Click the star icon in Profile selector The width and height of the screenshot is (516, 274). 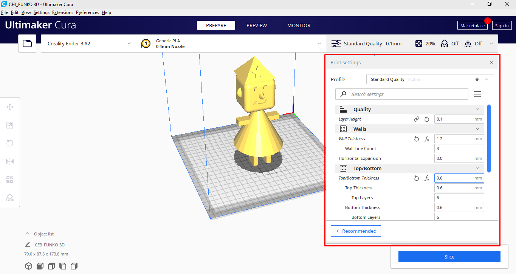click(477, 79)
